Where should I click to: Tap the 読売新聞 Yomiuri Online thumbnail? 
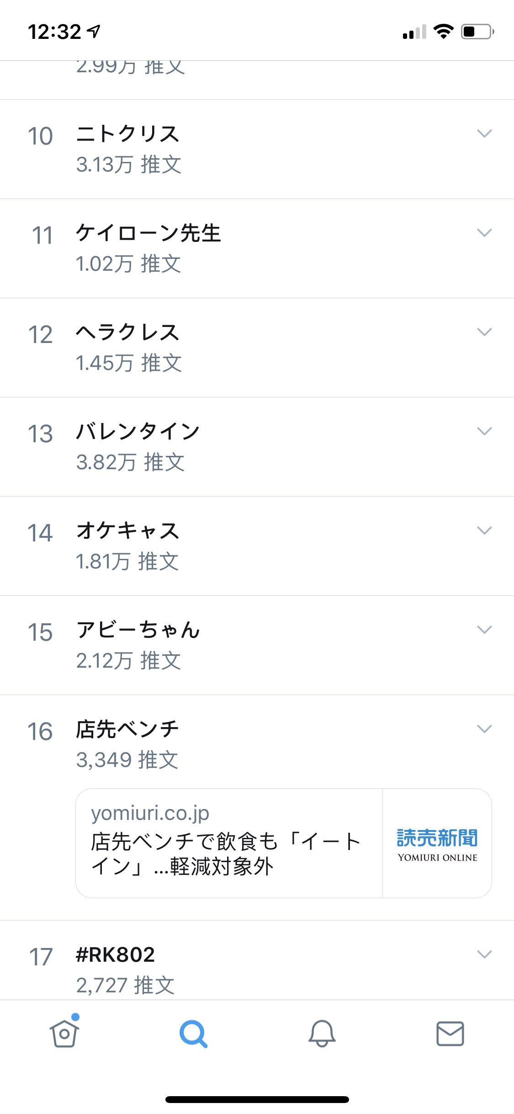437,843
